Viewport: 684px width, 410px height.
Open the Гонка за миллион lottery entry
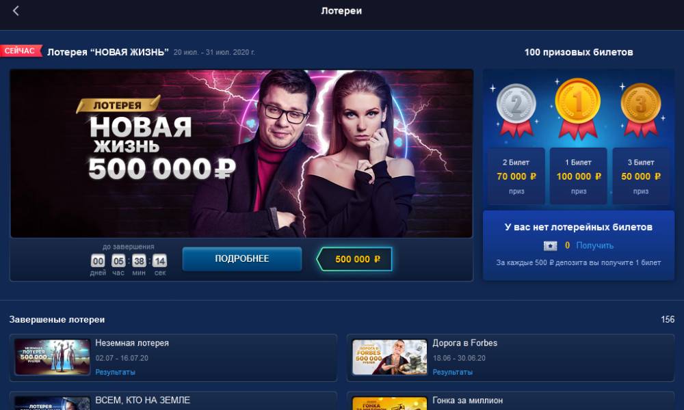pyautogui.click(x=510, y=401)
